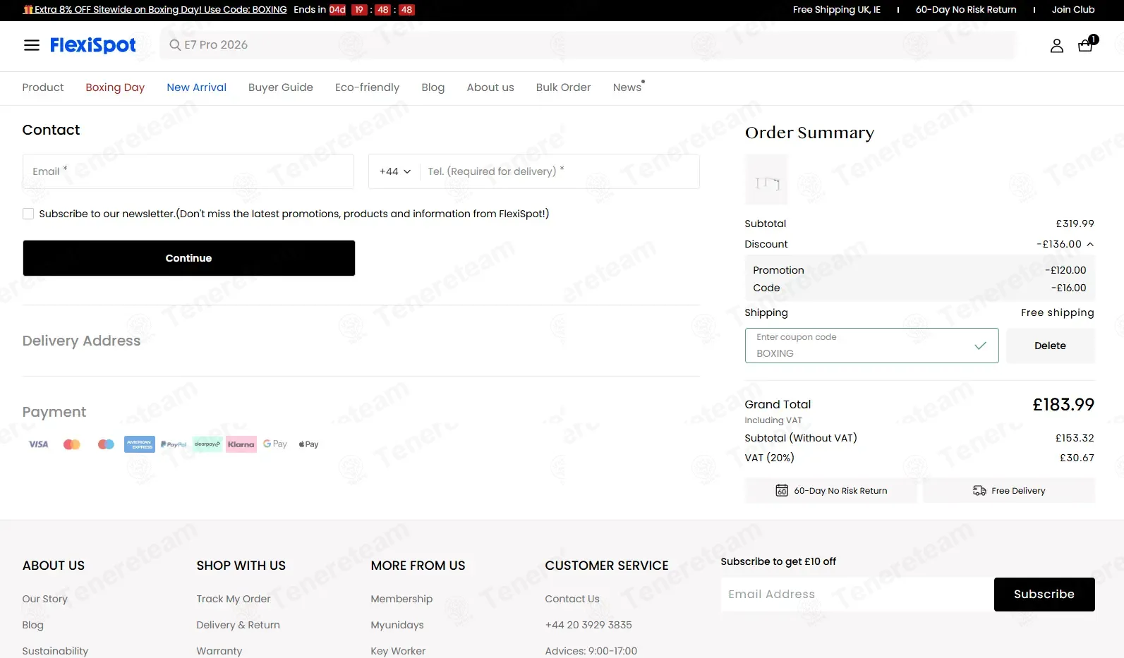Viewport: 1124px width, 658px height.
Task: Click the Maestro payment icon
Action: [x=106, y=444]
